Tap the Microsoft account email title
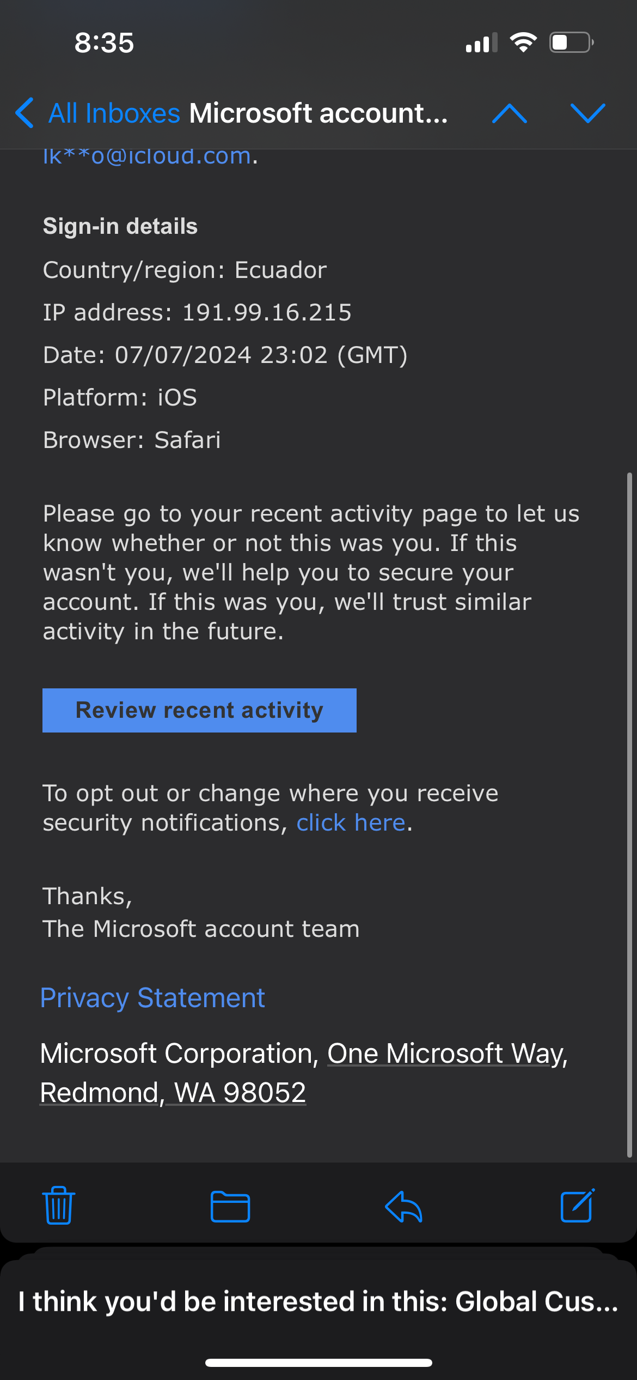637x1380 pixels. (318, 113)
